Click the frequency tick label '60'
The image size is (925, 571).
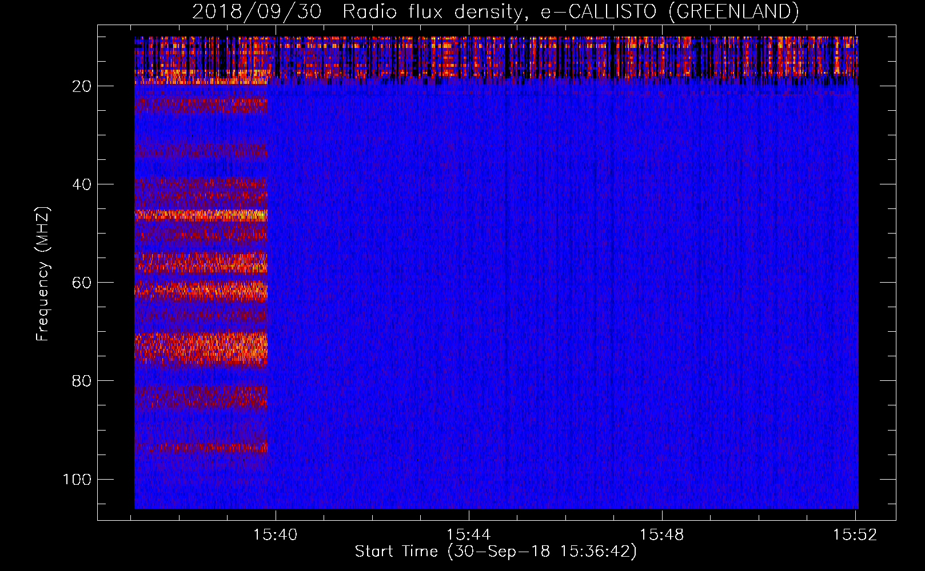82,283
